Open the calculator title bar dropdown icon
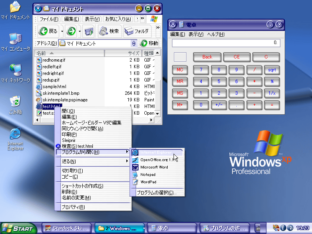This screenshot has width=312, height=234. [173, 25]
